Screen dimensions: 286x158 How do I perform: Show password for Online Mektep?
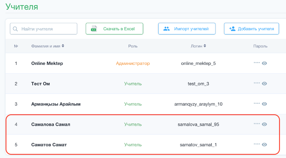click(264, 63)
